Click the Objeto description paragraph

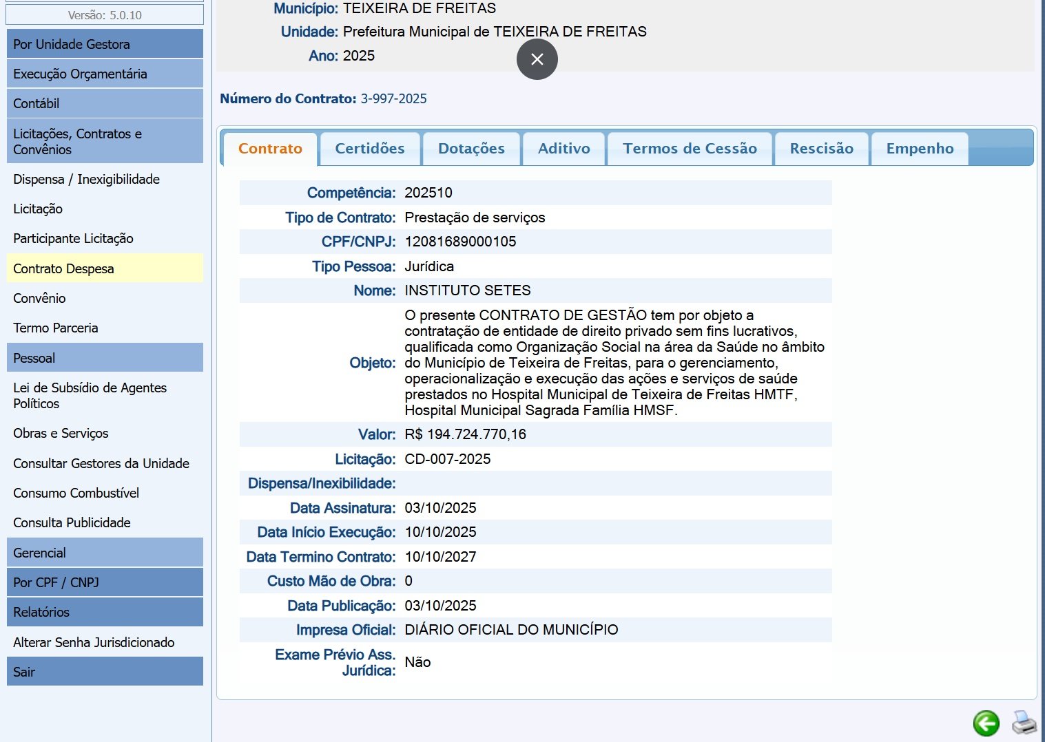(614, 363)
